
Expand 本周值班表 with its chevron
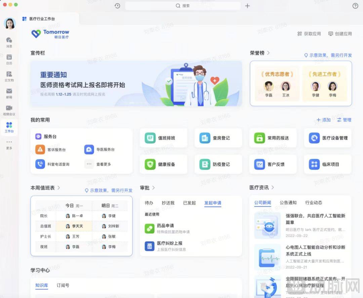(x=59, y=188)
